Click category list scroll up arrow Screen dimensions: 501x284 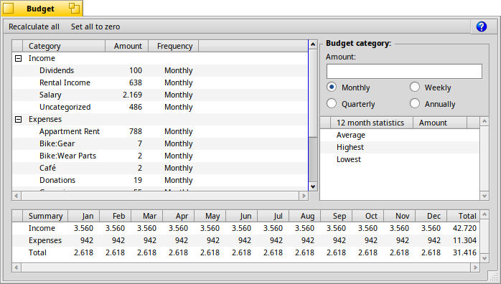[x=313, y=44]
